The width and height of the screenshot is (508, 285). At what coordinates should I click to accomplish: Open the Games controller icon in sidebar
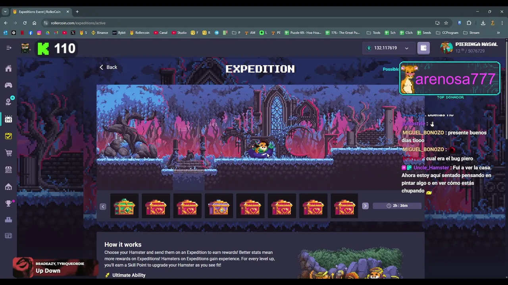coord(8,85)
